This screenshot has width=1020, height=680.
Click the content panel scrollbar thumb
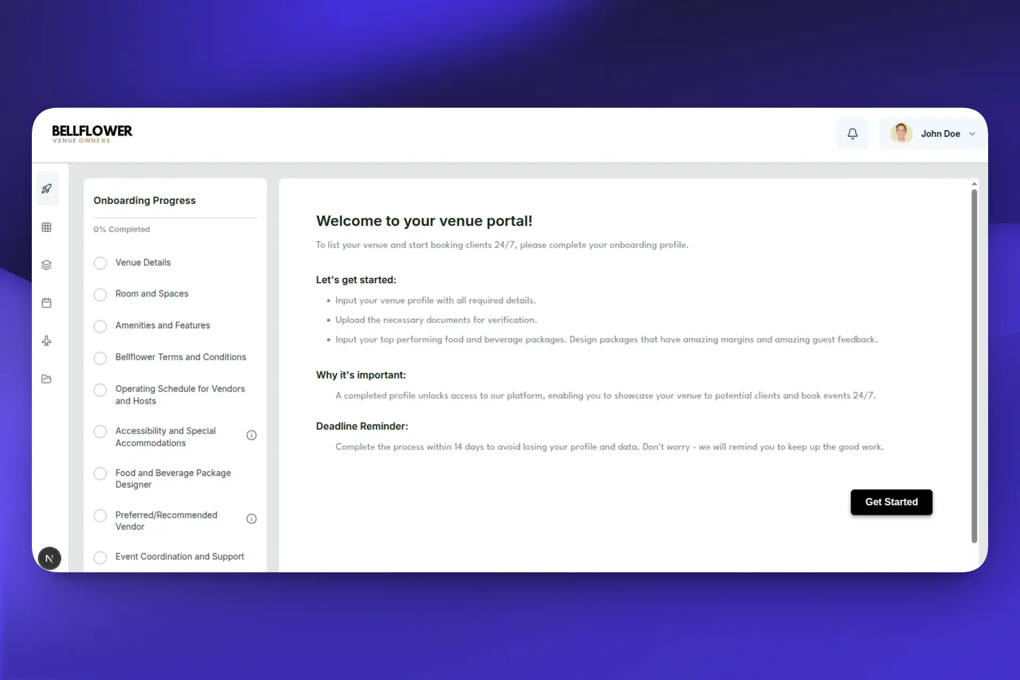pyautogui.click(x=974, y=367)
